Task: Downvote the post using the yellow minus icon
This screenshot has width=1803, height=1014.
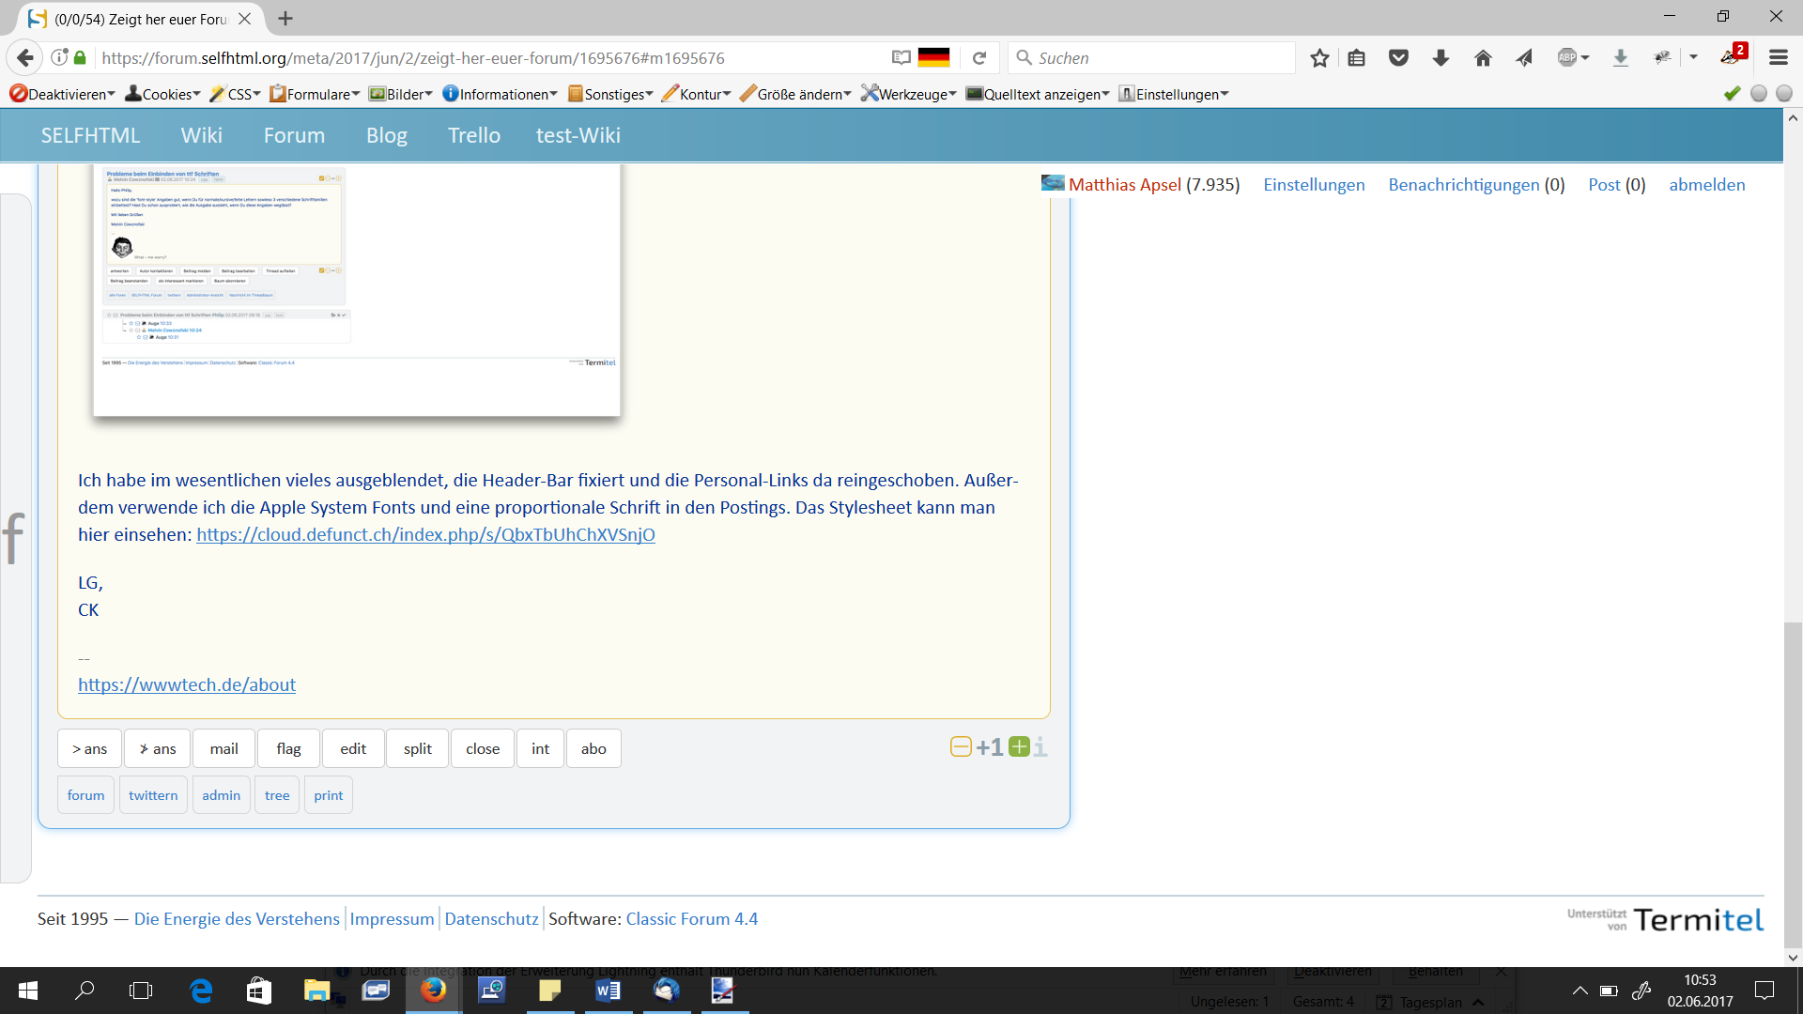Action: pyautogui.click(x=961, y=746)
